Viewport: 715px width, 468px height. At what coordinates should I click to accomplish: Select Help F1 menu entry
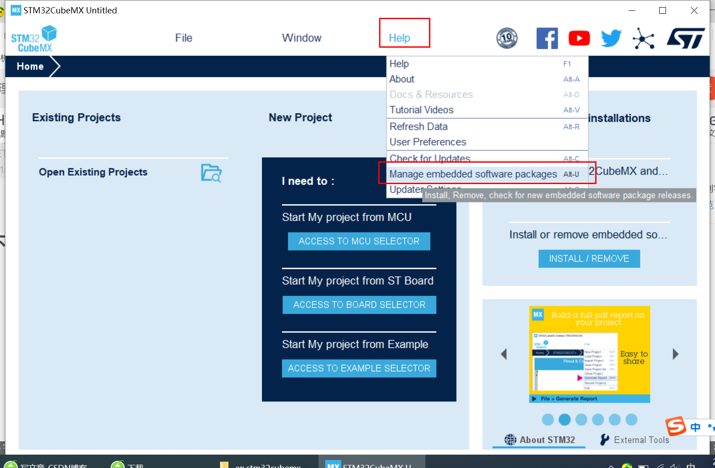tap(487, 64)
